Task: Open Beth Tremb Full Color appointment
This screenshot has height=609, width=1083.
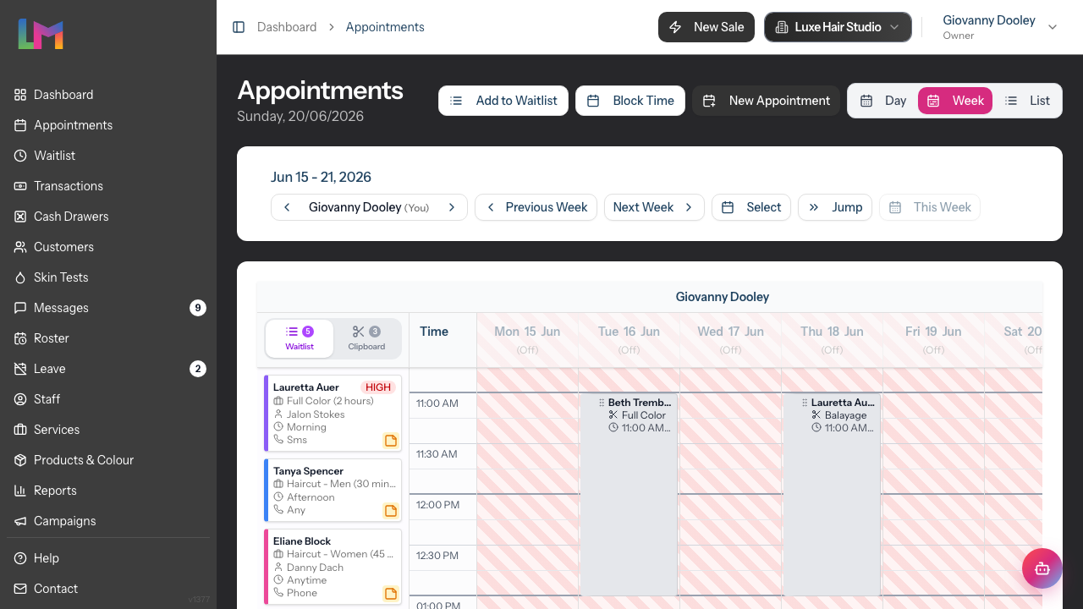Action: pyautogui.click(x=629, y=495)
